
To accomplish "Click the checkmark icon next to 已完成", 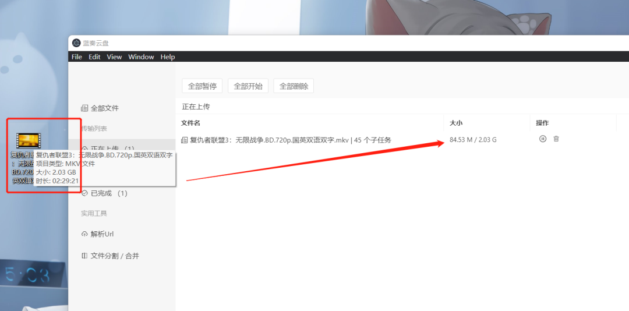I will coord(85,193).
